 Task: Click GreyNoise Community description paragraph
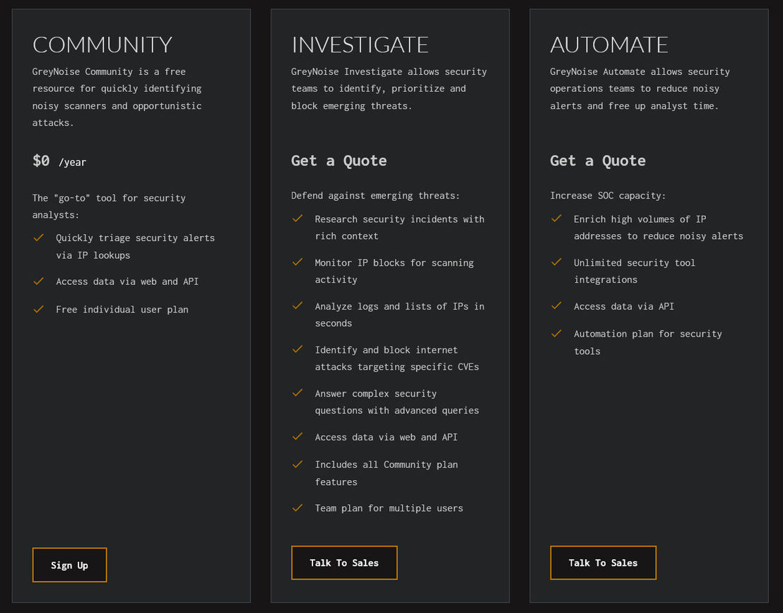pos(117,98)
